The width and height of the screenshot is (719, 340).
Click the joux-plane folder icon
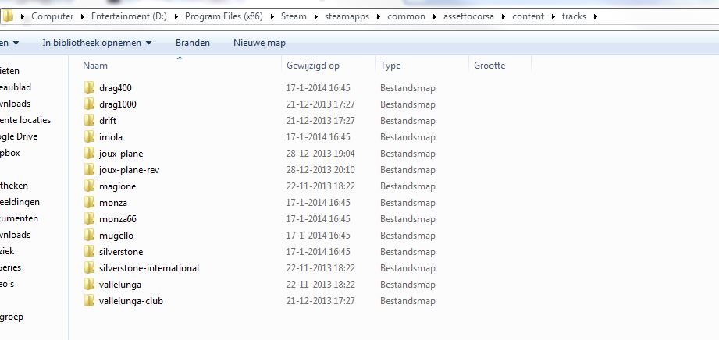(x=89, y=154)
